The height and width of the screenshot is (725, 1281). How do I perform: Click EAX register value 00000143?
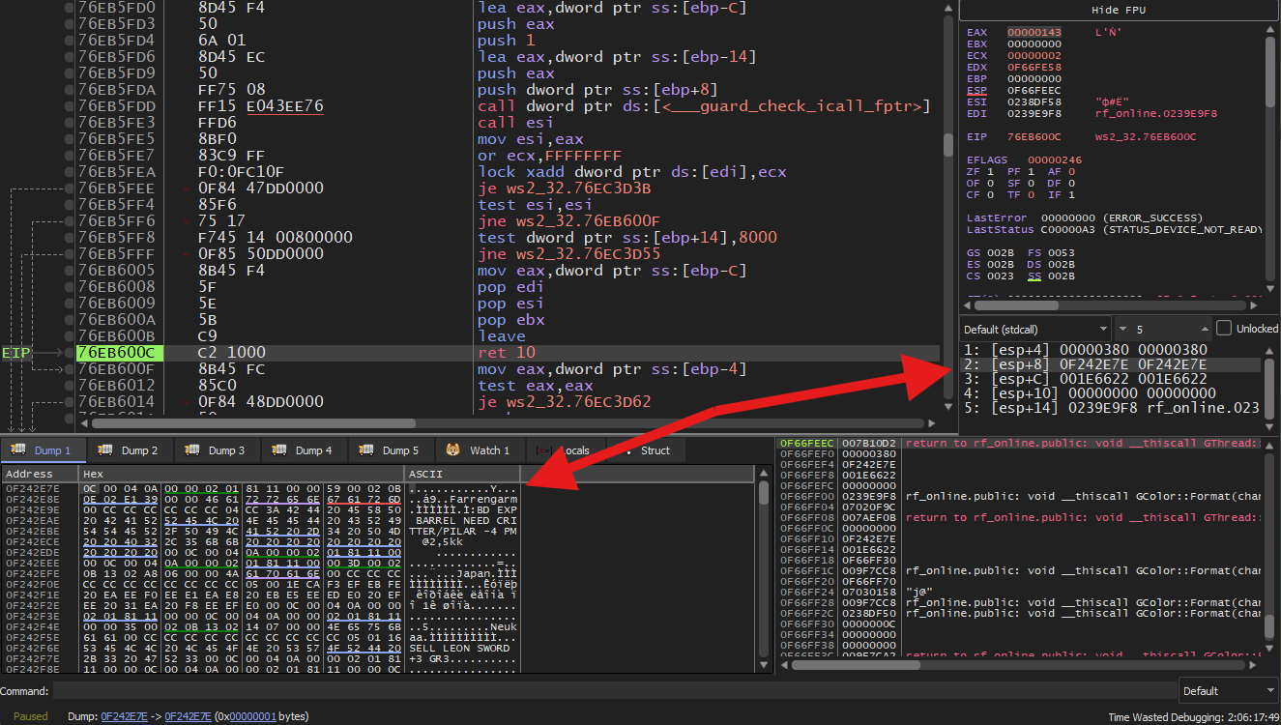[1034, 32]
